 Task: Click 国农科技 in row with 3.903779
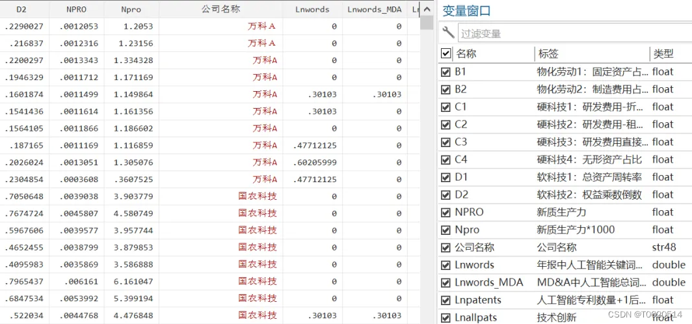[258, 196]
